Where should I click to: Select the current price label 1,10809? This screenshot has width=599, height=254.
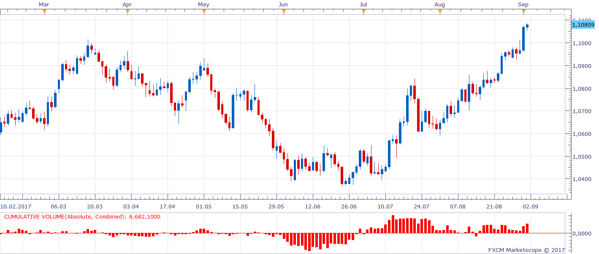(583, 25)
